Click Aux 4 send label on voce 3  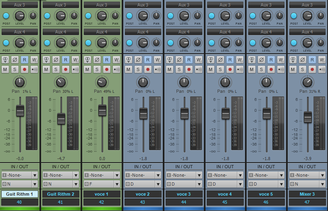[x=184, y=32]
